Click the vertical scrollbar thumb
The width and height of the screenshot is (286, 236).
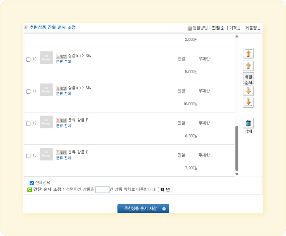point(237,148)
